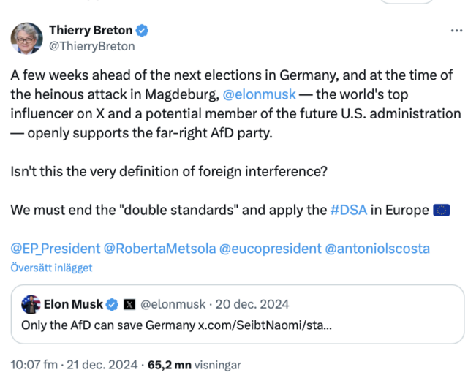Click the post timestamp 10:07 fm

pyautogui.click(x=35, y=364)
